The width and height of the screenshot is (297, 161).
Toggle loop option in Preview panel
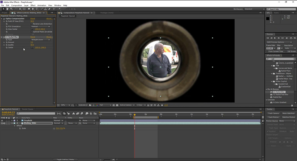click(x=291, y=38)
